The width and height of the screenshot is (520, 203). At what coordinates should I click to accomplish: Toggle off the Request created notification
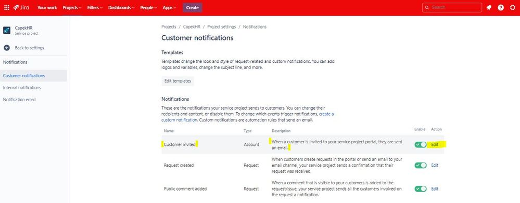tap(421, 165)
